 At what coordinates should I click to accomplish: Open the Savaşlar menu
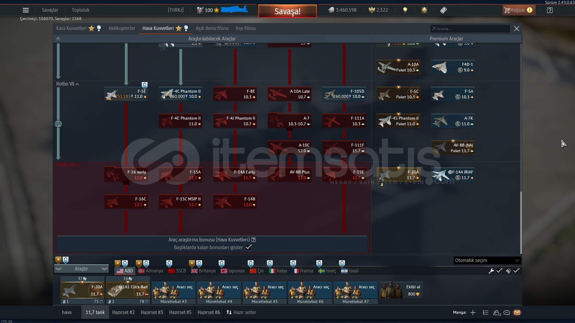(x=50, y=10)
